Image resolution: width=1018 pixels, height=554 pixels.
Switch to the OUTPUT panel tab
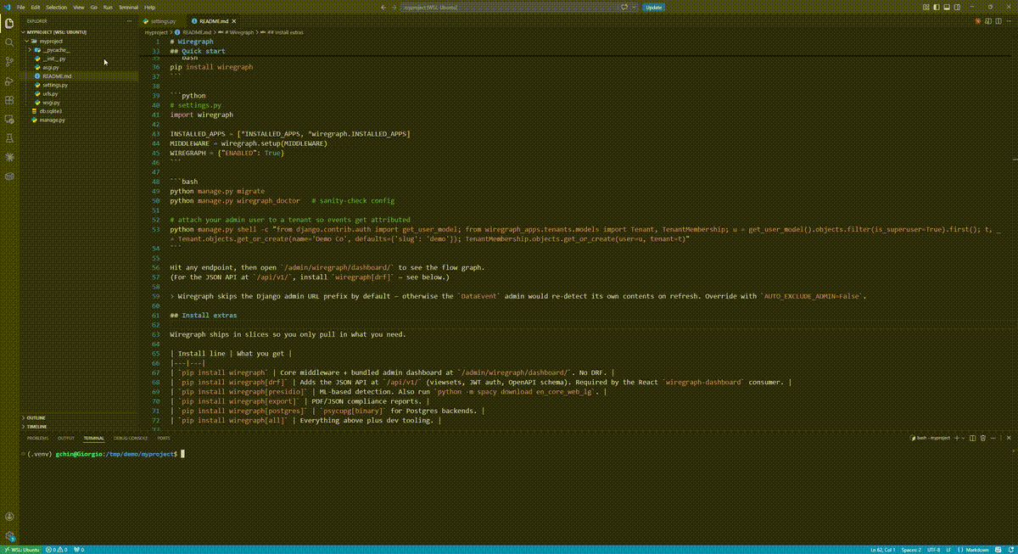(65, 438)
